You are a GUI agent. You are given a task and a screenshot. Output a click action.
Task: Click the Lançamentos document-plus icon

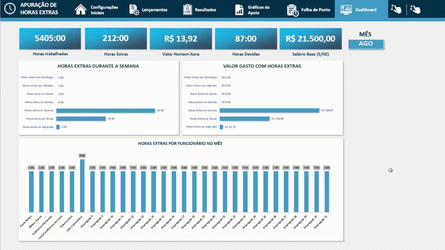pos(134,10)
